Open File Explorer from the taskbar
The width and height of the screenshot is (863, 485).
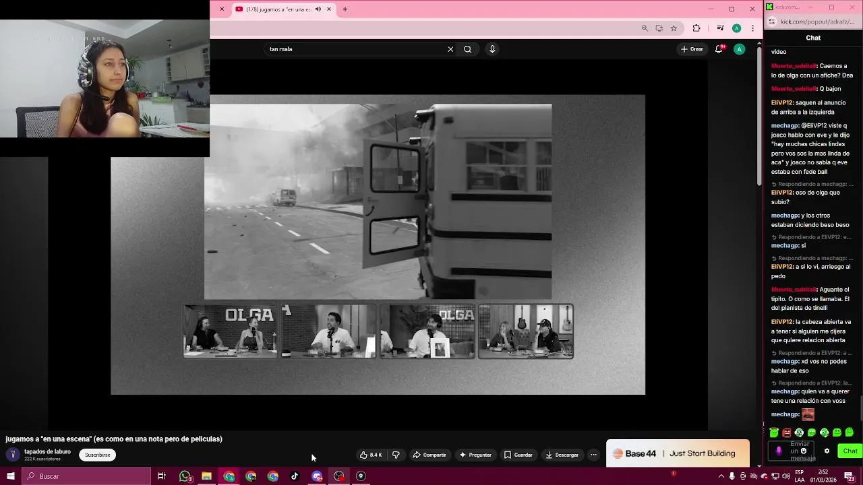206,476
